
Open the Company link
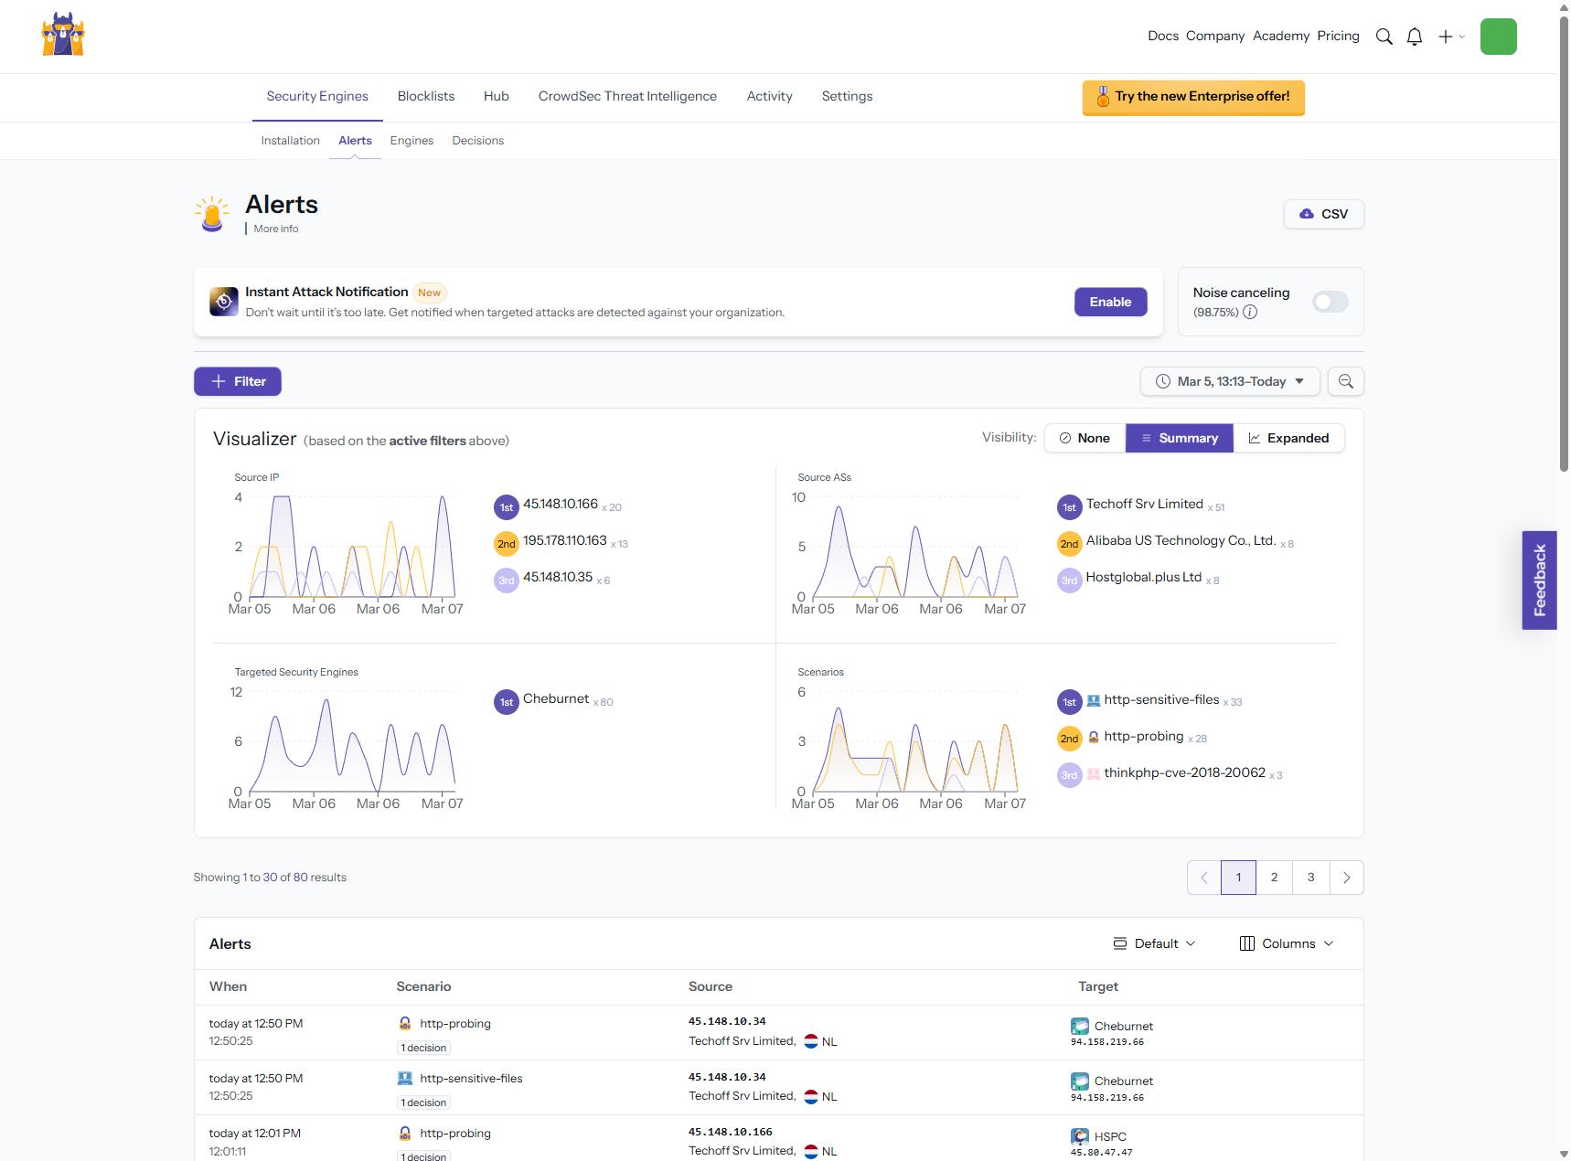1214,36
